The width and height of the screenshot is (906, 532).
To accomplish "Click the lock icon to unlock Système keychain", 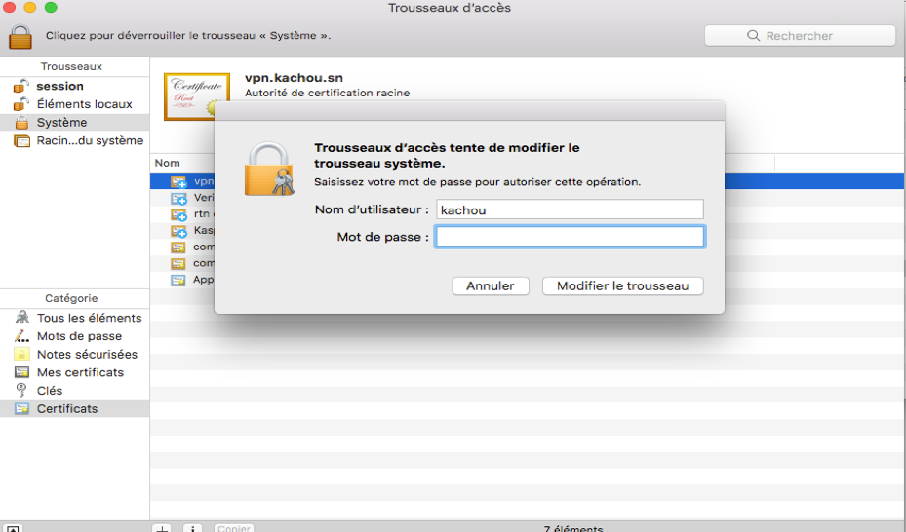I will tap(20, 36).
